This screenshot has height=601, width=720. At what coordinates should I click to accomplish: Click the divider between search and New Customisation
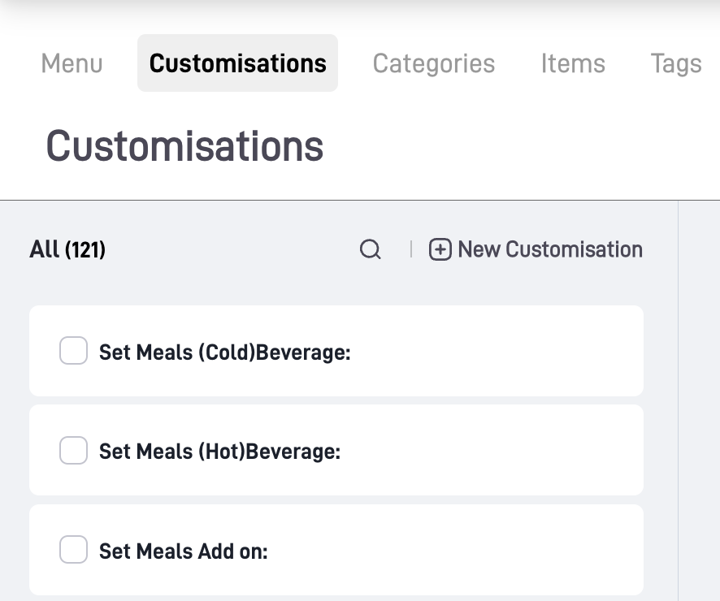pos(411,249)
